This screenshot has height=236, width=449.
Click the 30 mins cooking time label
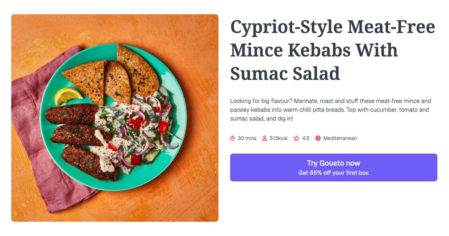(x=247, y=138)
